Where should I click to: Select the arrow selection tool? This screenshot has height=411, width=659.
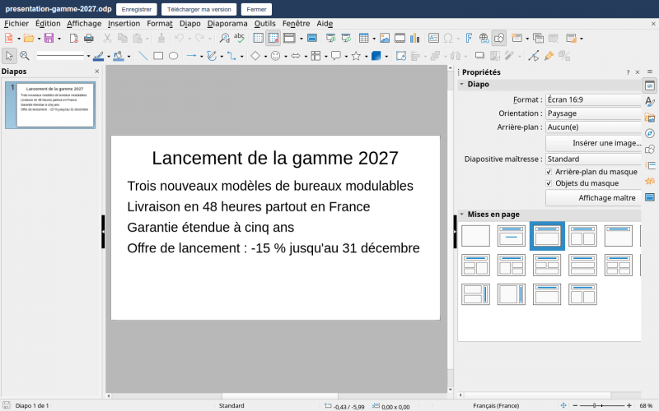pos(9,56)
